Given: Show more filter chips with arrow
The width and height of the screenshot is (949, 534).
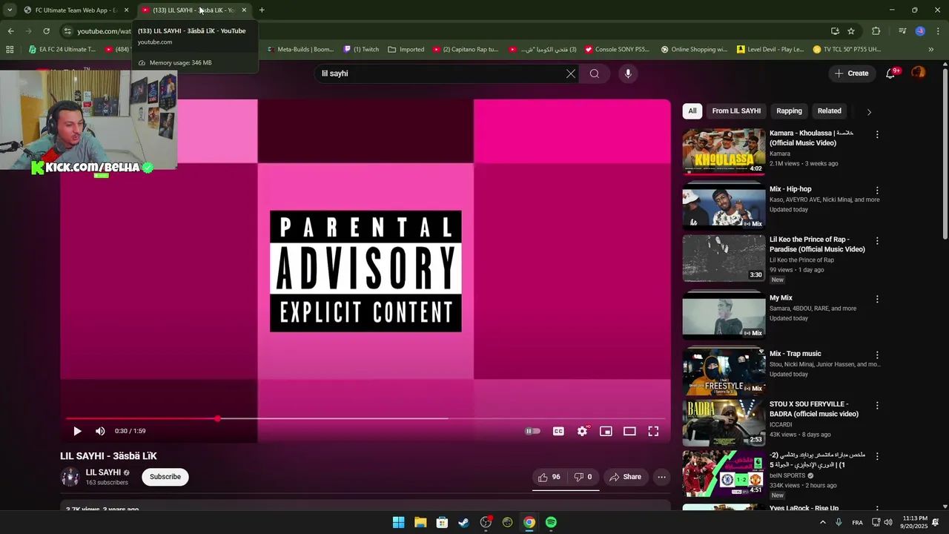Looking at the screenshot, I should click(x=869, y=112).
